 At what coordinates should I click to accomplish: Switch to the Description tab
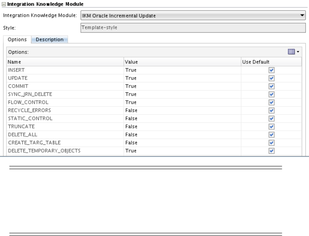point(50,40)
